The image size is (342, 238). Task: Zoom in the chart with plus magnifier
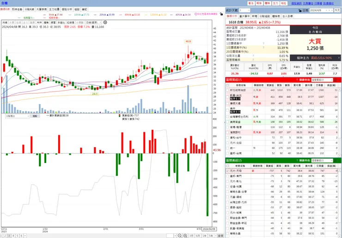(185, 236)
